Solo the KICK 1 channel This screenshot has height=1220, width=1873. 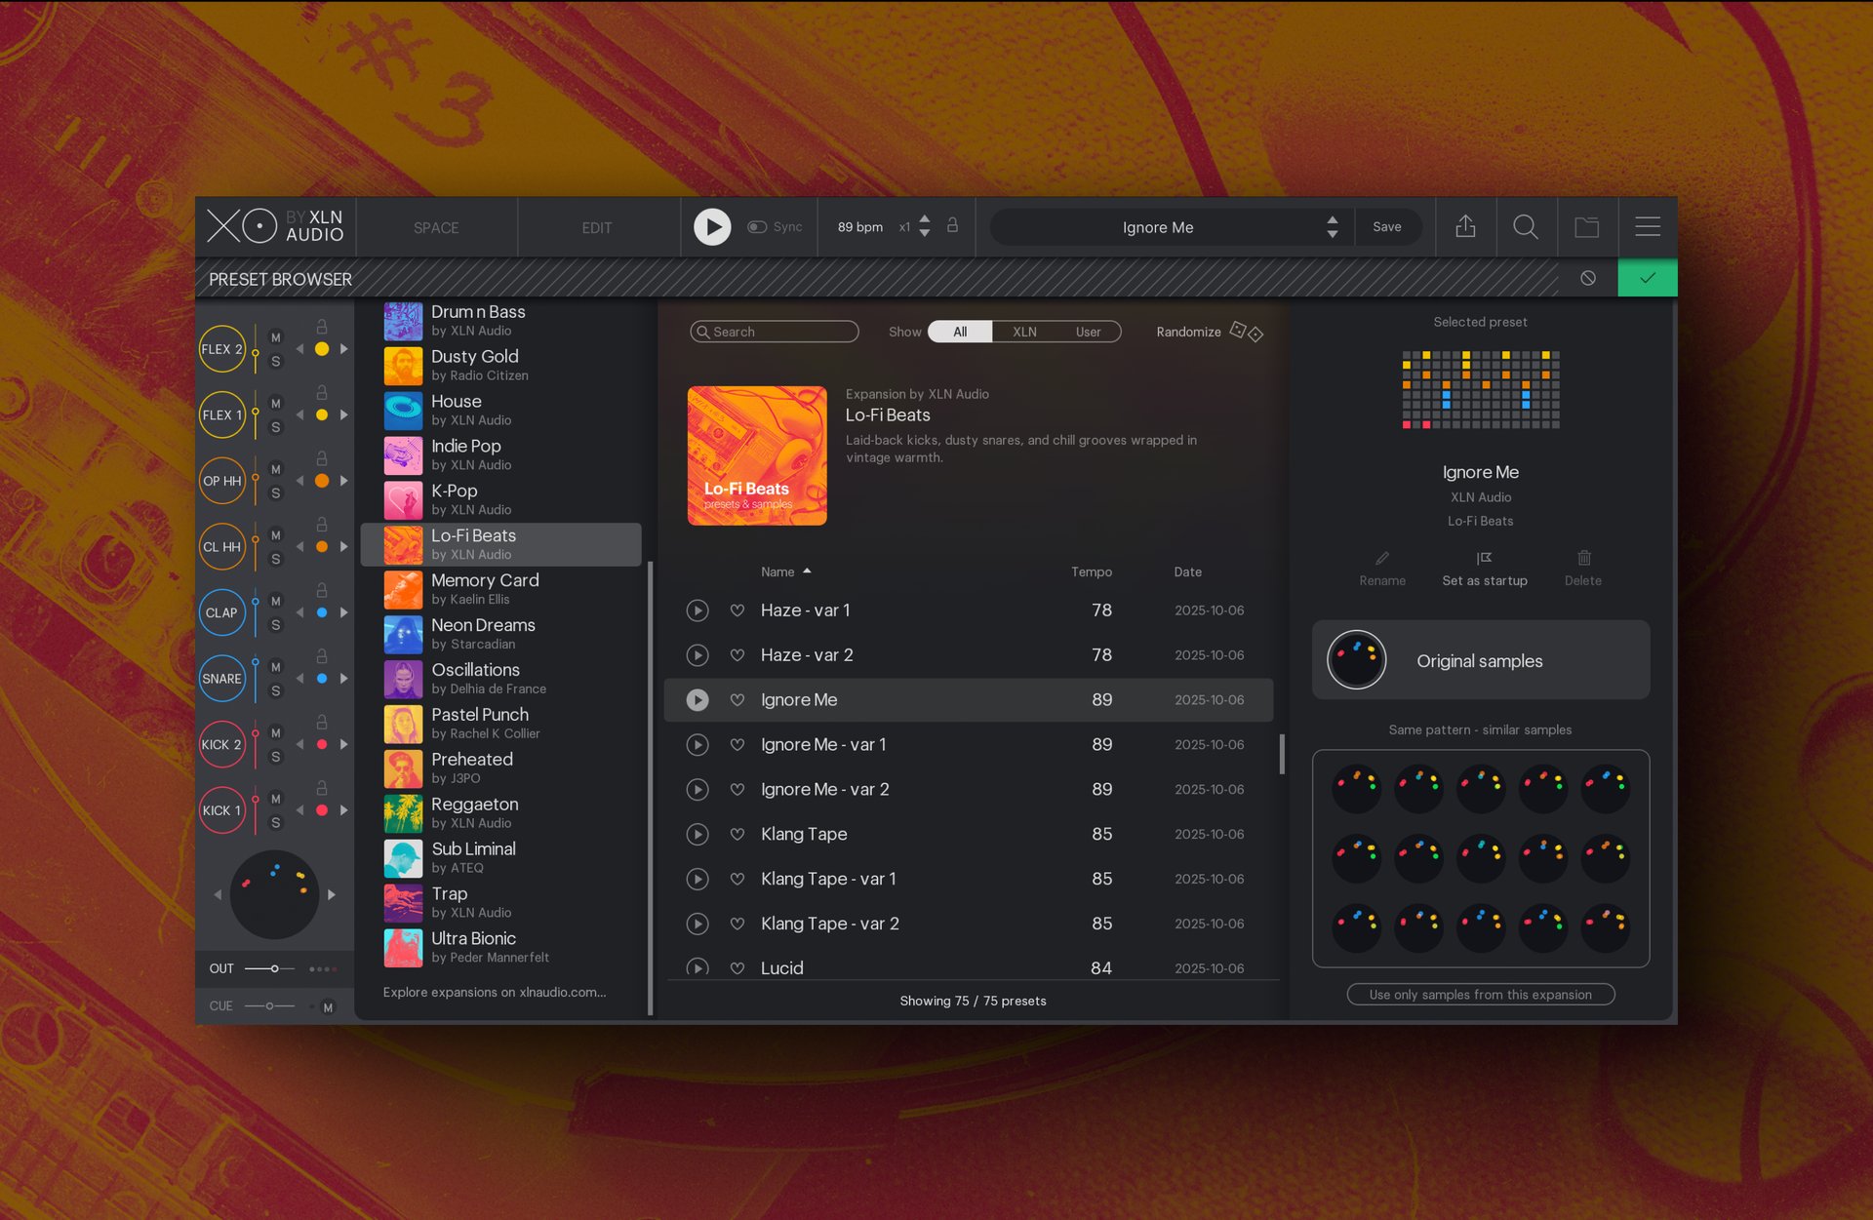point(275,822)
